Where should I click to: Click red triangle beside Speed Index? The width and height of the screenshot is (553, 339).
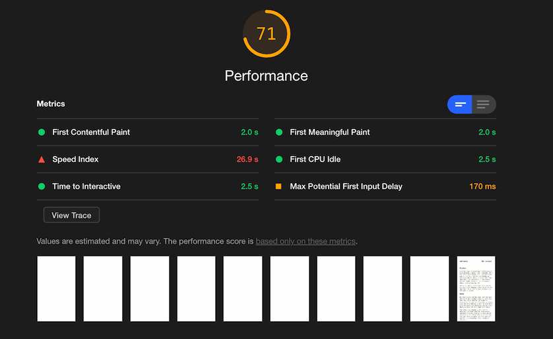pyautogui.click(x=42, y=159)
